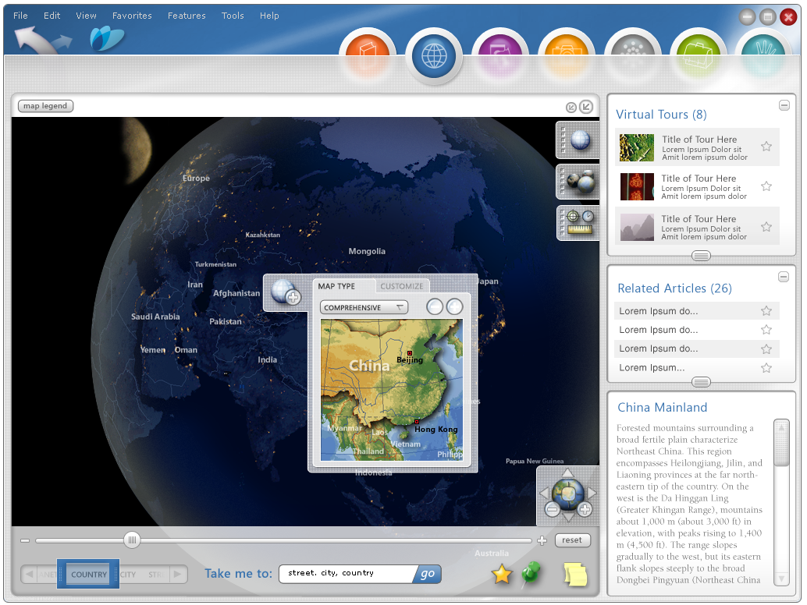The width and height of the screenshot is (807, 605).
Task: Open the Edit menu
Action: (52, 16)
